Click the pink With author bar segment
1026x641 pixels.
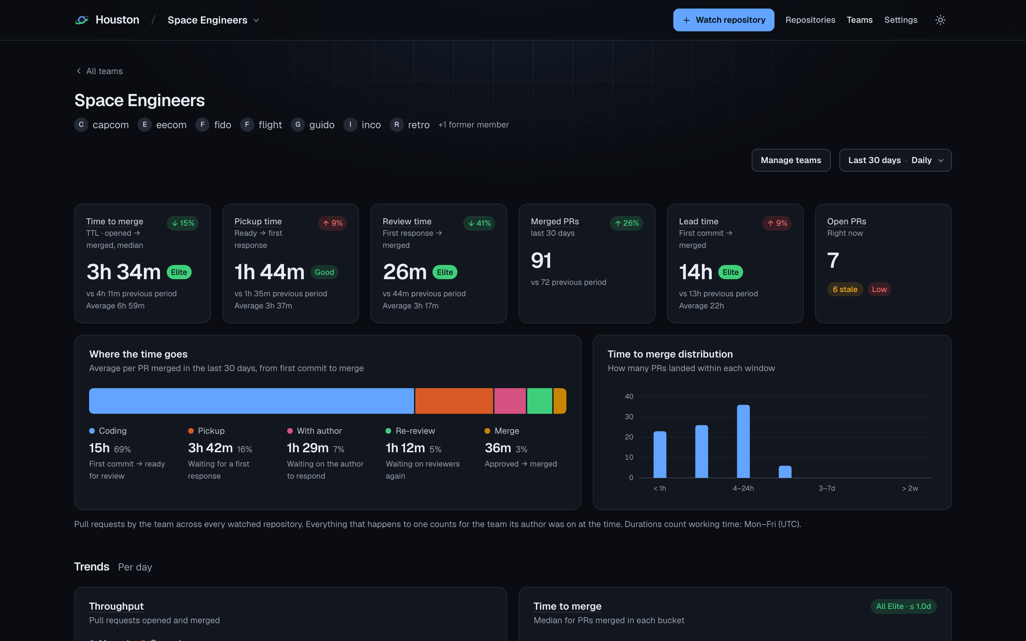510,401
